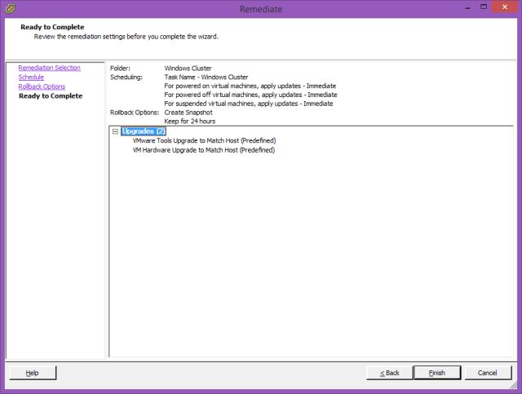The width and height of the screenshot is (522, 394).
Task: Click the Rollback Options: summary label
Action: (x=135, y=113)
